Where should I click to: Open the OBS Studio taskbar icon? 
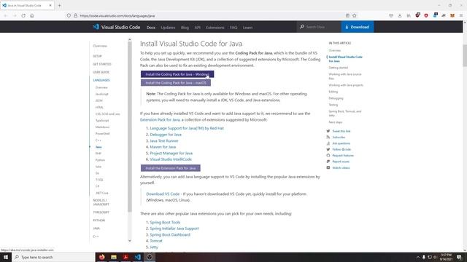coord(150,257)
